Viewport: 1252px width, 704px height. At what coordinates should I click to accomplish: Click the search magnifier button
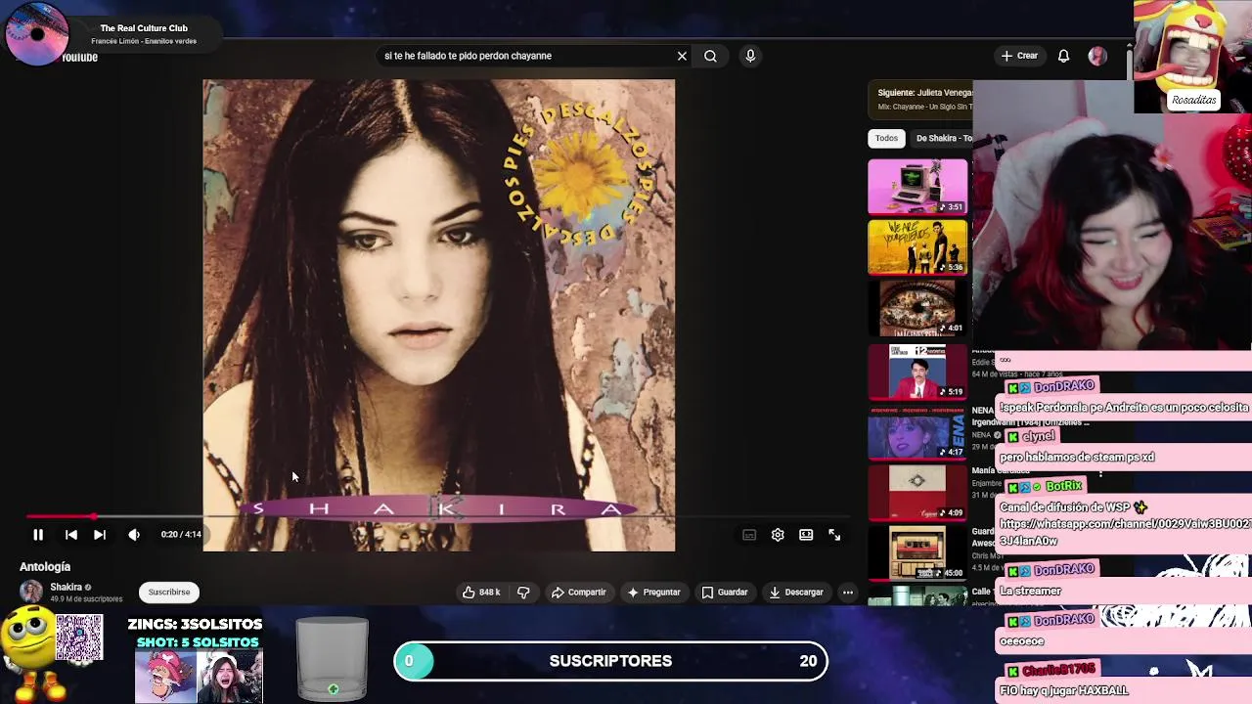710,56
